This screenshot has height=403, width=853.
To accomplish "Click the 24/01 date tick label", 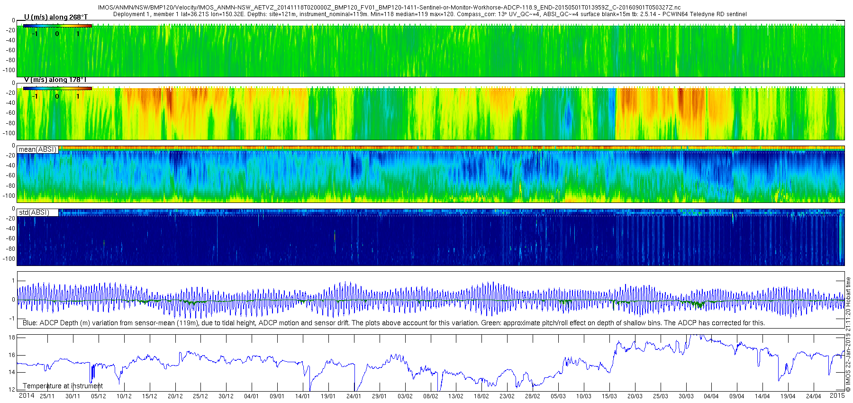I will coord(354,396).
